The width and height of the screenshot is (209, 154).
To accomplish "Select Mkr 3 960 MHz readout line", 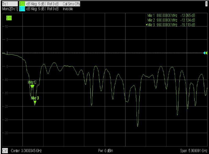I will point(171,25).
